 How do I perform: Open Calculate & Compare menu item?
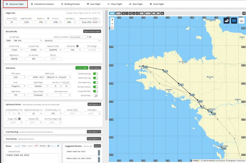click(x=42, y=4)
